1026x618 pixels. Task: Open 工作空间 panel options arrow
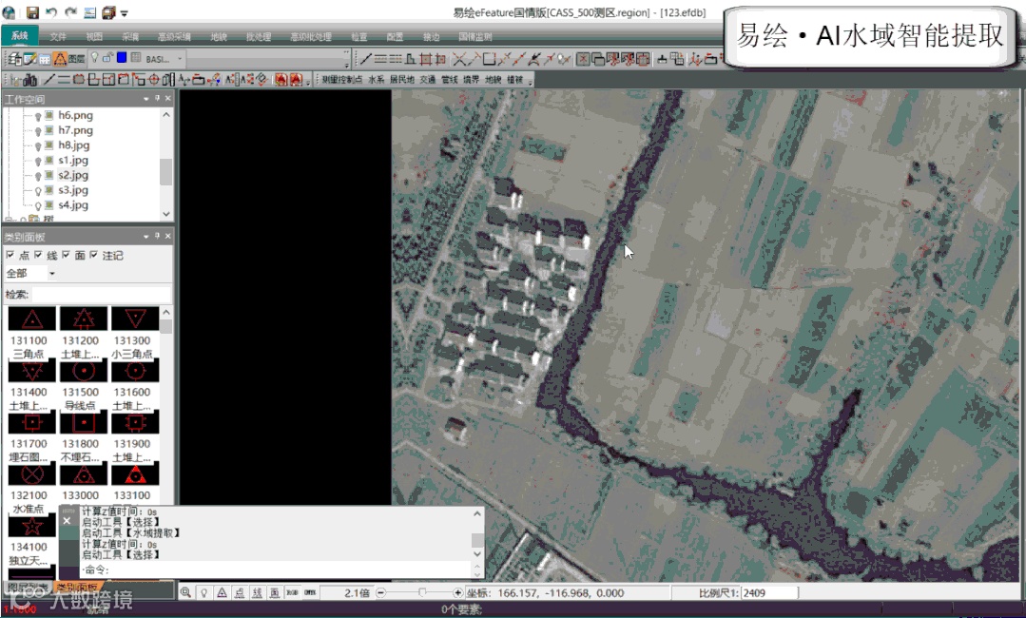(145, 99)
